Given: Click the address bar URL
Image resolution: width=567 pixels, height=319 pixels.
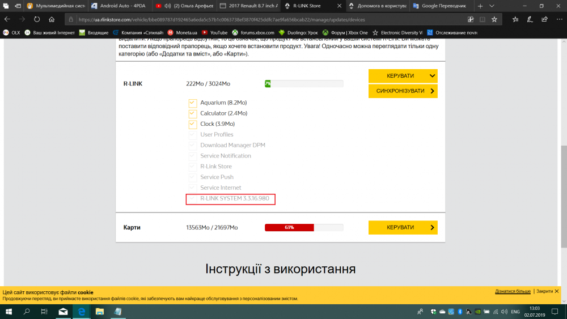Looking at the screenshot, I should 221,19.
